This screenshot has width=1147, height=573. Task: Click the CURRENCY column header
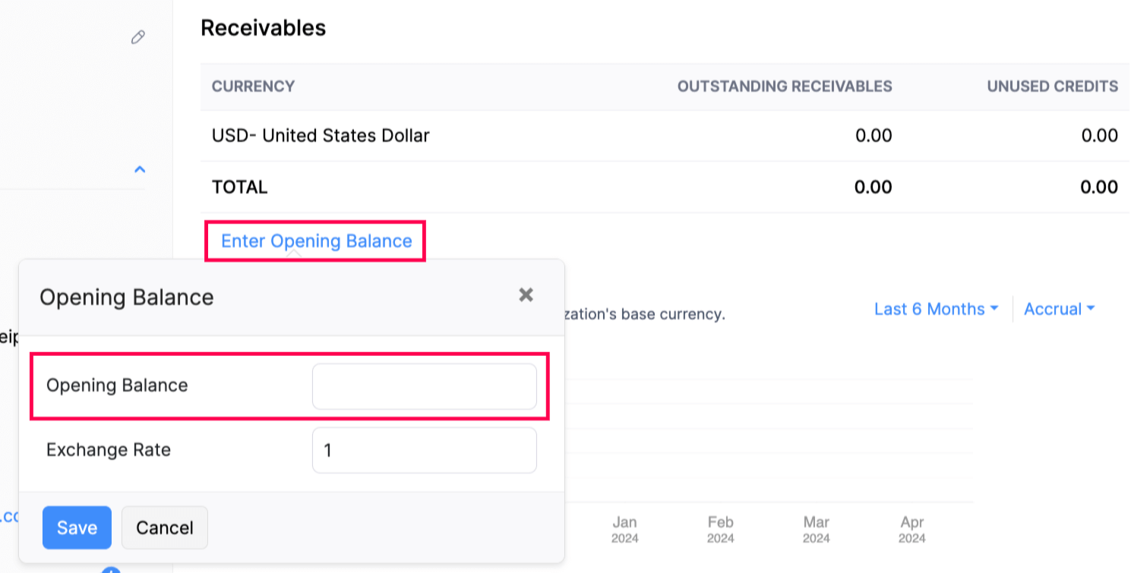tap(253, 87)
